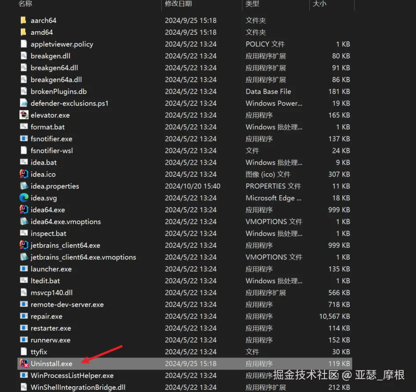Viewport: 416px width, 392px height.
Task: Click the idea64.exe IntelliJ icon
Action: [x=24, y=209]
